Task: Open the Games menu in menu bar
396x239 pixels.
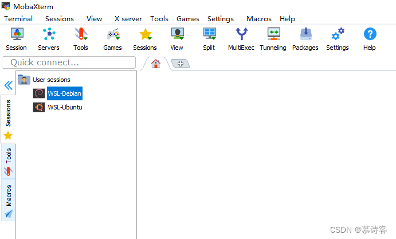Action: [x=188, y=19]
